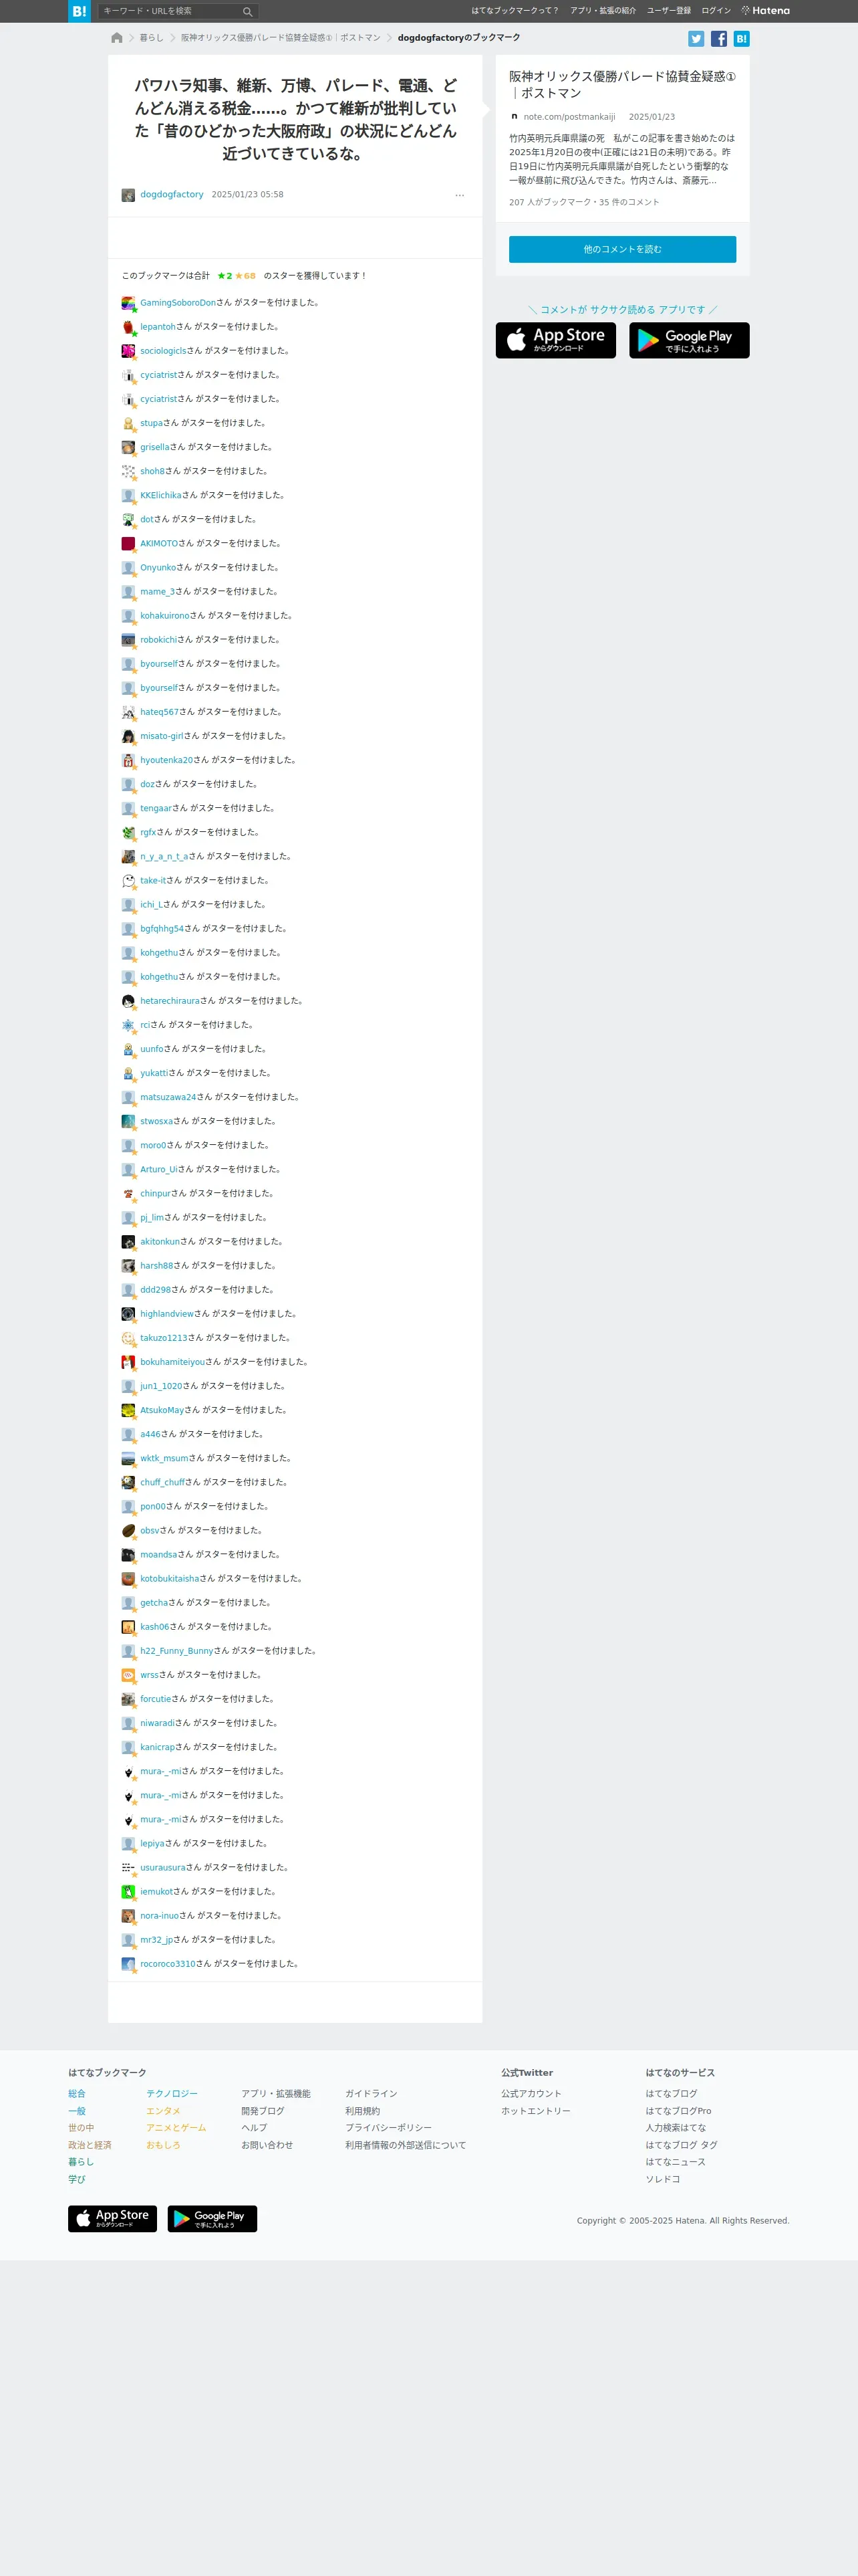Open the three-dot options menu
Viewport: 858px width, 2576px height.
tap(460, 195)
